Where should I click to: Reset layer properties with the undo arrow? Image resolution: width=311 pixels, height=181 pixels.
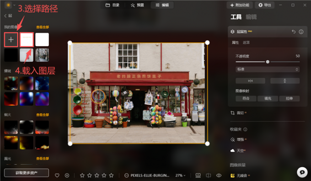click(294, 32)
